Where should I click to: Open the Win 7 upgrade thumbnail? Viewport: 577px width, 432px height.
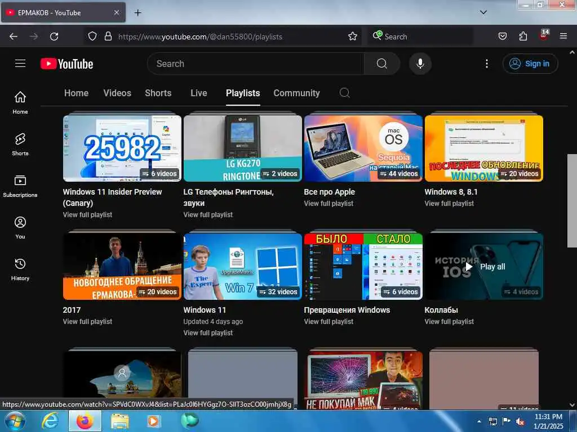pos(242,267)
